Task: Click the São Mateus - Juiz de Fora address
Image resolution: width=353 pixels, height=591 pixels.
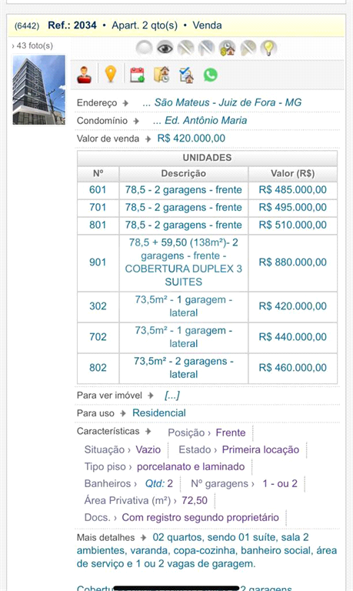Action: click(222, 102)
